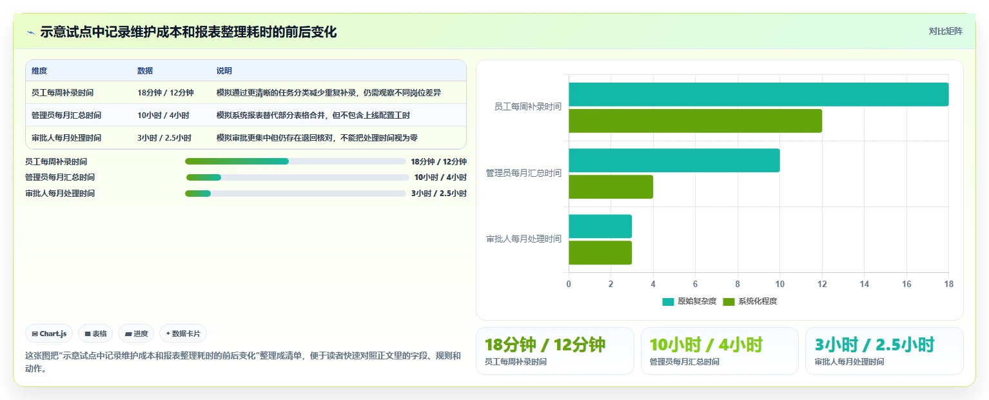Click table cell 10小时 / 4小时
Screen dimensions: 989x400
[163, 115]
